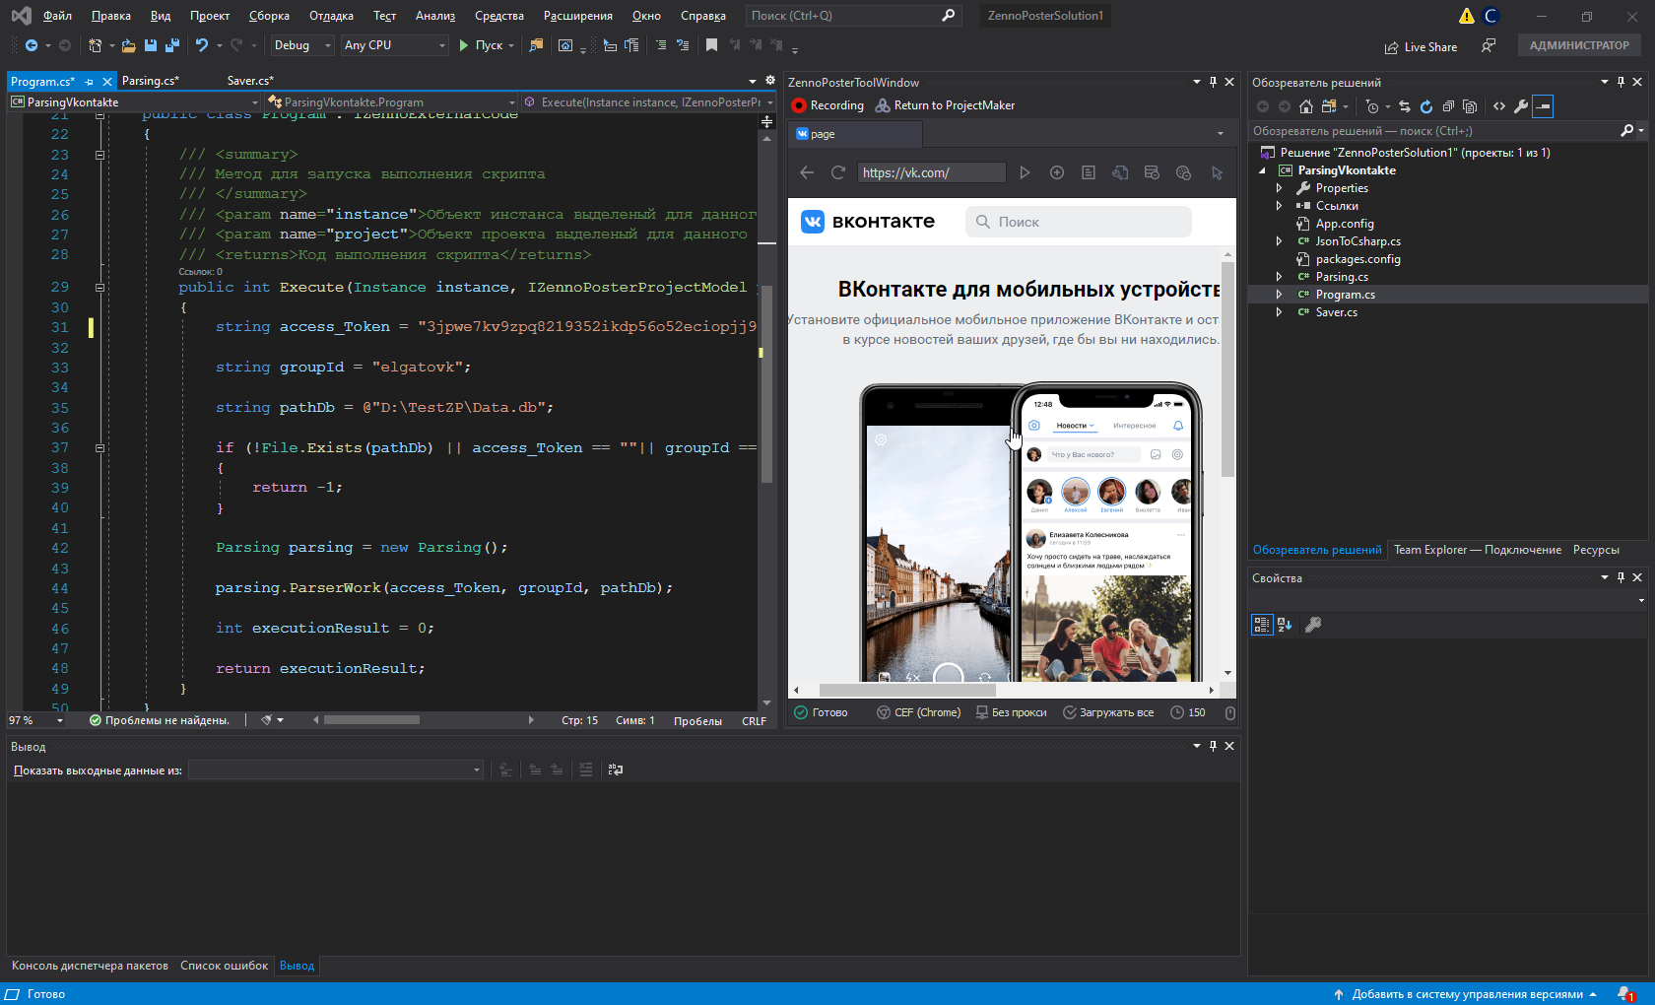Toggle Загружать все loading option
Viewport: 1655px width, 1005px height.
coord(1108,712)
